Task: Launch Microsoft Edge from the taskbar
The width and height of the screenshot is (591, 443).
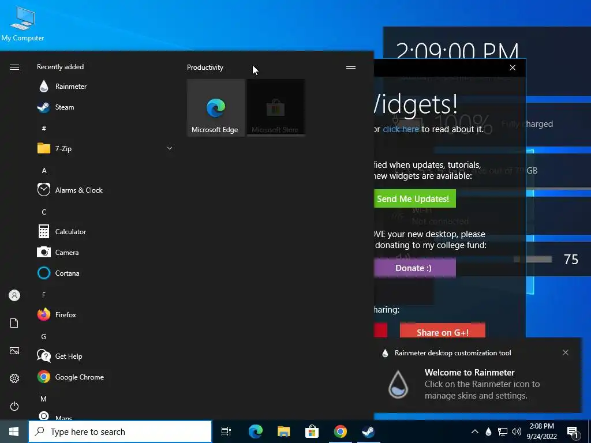Action: click(x=255, y=431)
